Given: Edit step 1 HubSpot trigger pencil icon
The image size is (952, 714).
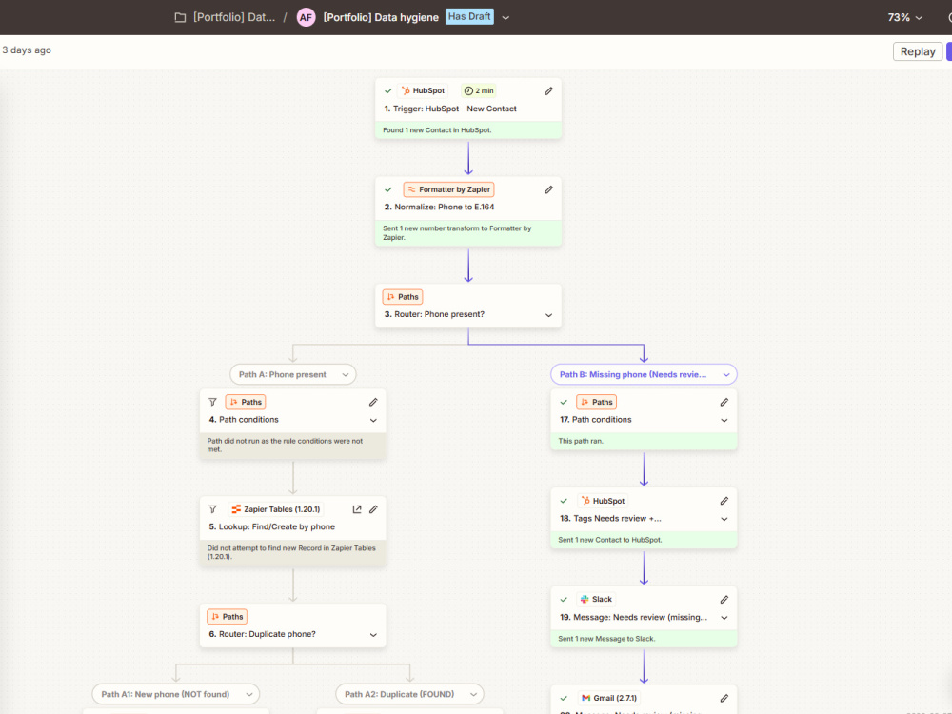Looking at the screenshot, I should [x=548, y=91].
